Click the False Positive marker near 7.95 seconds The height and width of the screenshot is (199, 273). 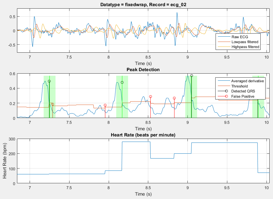(105, 105)
